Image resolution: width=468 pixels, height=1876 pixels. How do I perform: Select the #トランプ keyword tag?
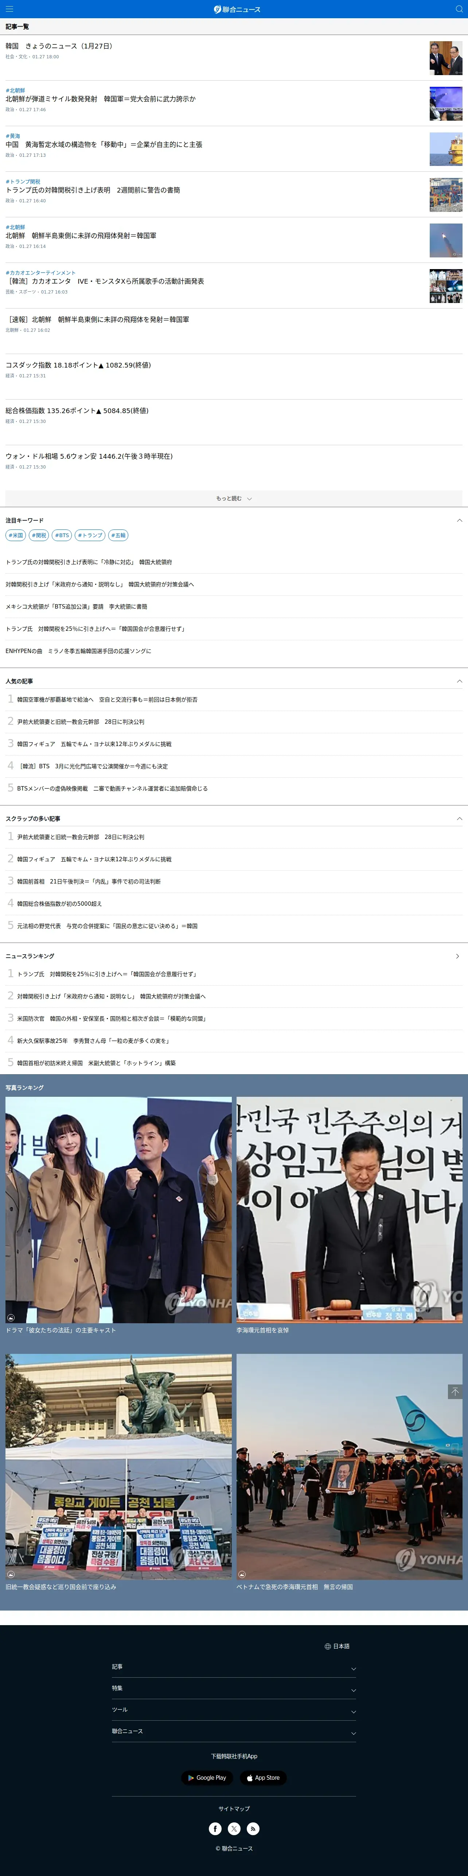coord(90,535)
